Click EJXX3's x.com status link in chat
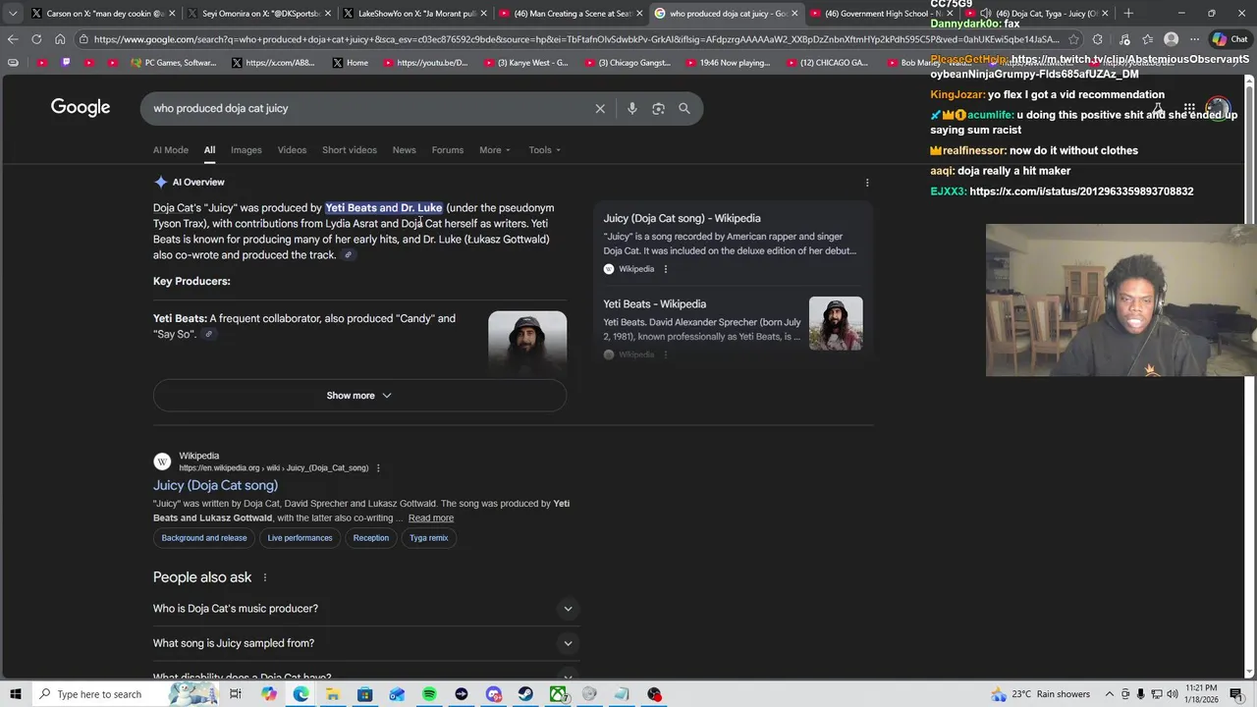Screen dimensions: 1257x707 pos(1081,191)
